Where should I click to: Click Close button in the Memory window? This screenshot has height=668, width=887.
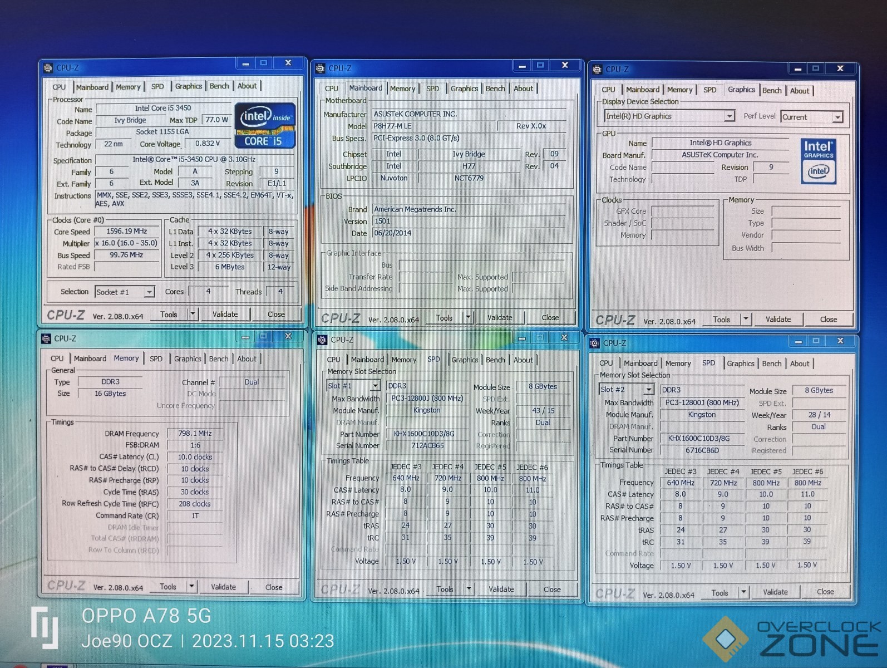click(x=273, y=587)
